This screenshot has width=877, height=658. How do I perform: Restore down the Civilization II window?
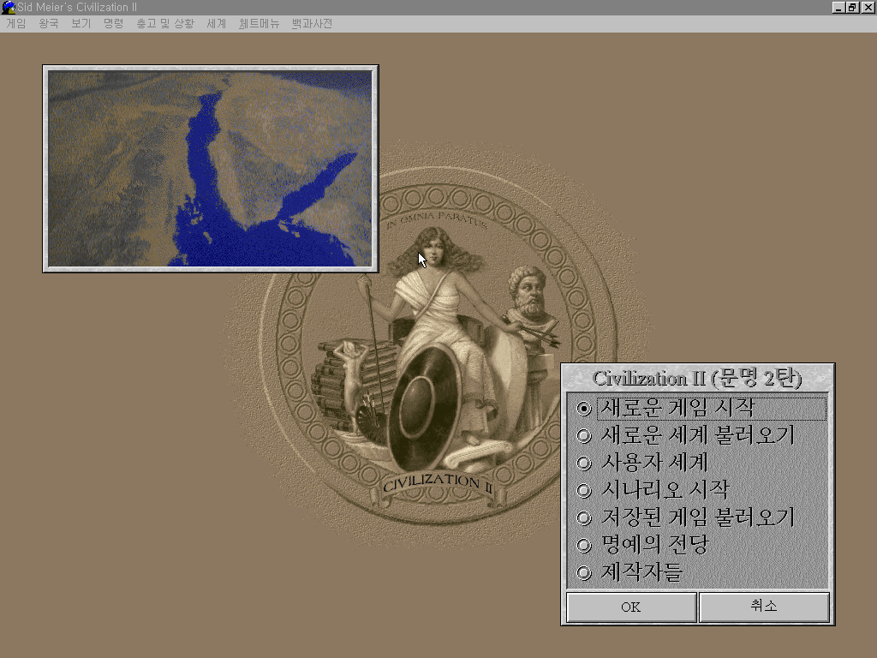pos(852,7)
